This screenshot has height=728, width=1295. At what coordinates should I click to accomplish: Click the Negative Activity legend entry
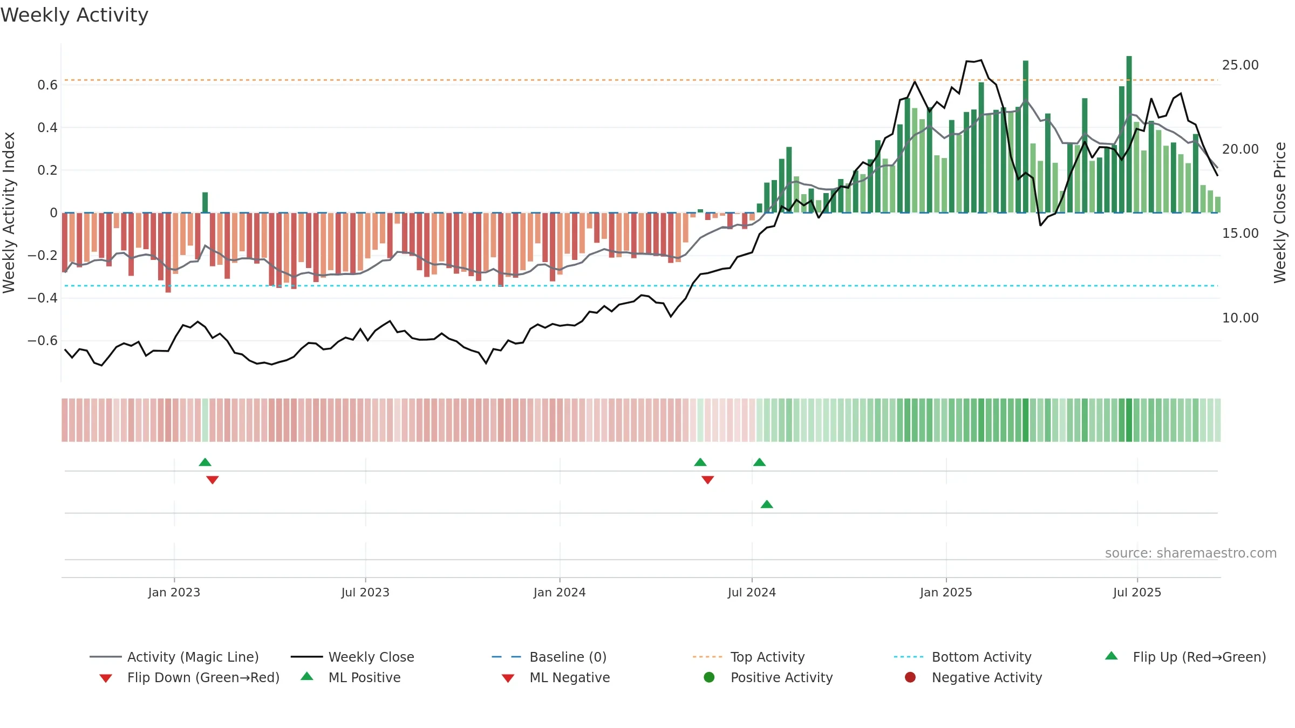click(x=973, y=677)
